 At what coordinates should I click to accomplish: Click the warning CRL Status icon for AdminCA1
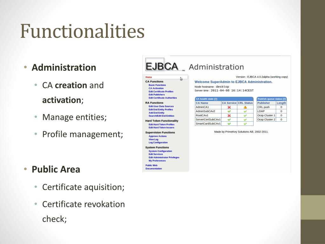[245, 107]
